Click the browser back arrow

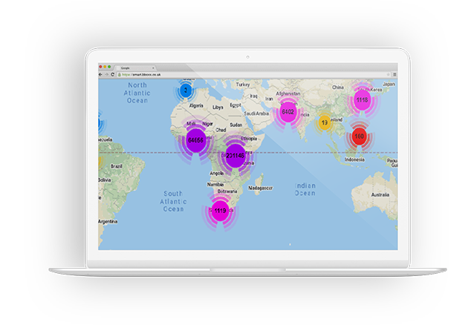pos(102,75)
